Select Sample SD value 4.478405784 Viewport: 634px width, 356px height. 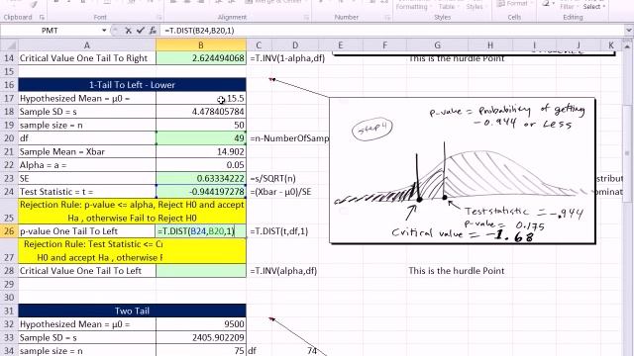pyautogui.click(x=201, y=112)
